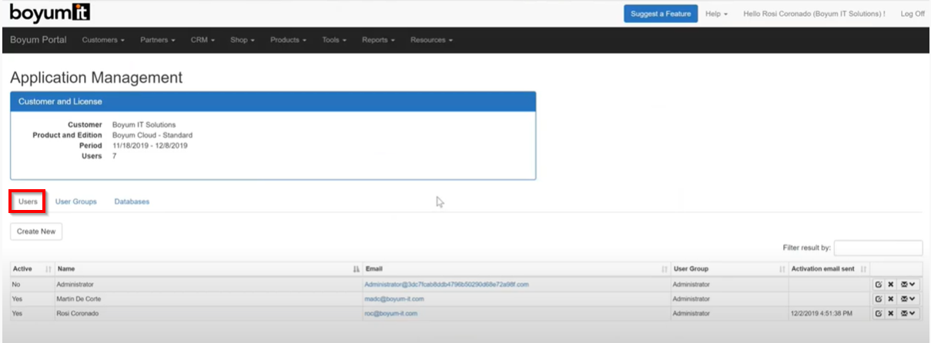931x343 pixels.
Task: Open the Administrator email address link
Action: tap(447, 285)
